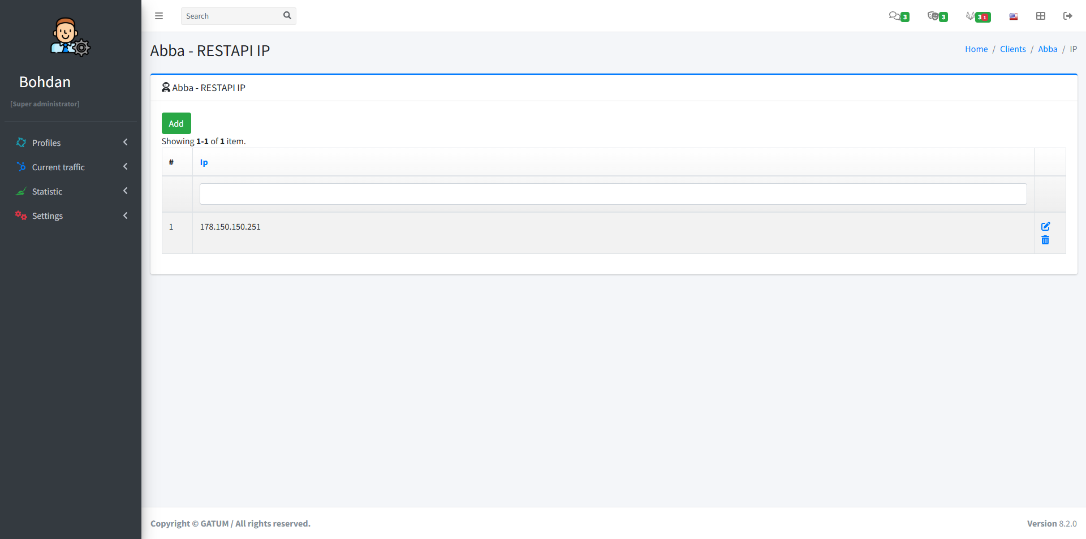Focus the Ip filter input field
Screen dimensions: 1086x539
pos(613,194)
